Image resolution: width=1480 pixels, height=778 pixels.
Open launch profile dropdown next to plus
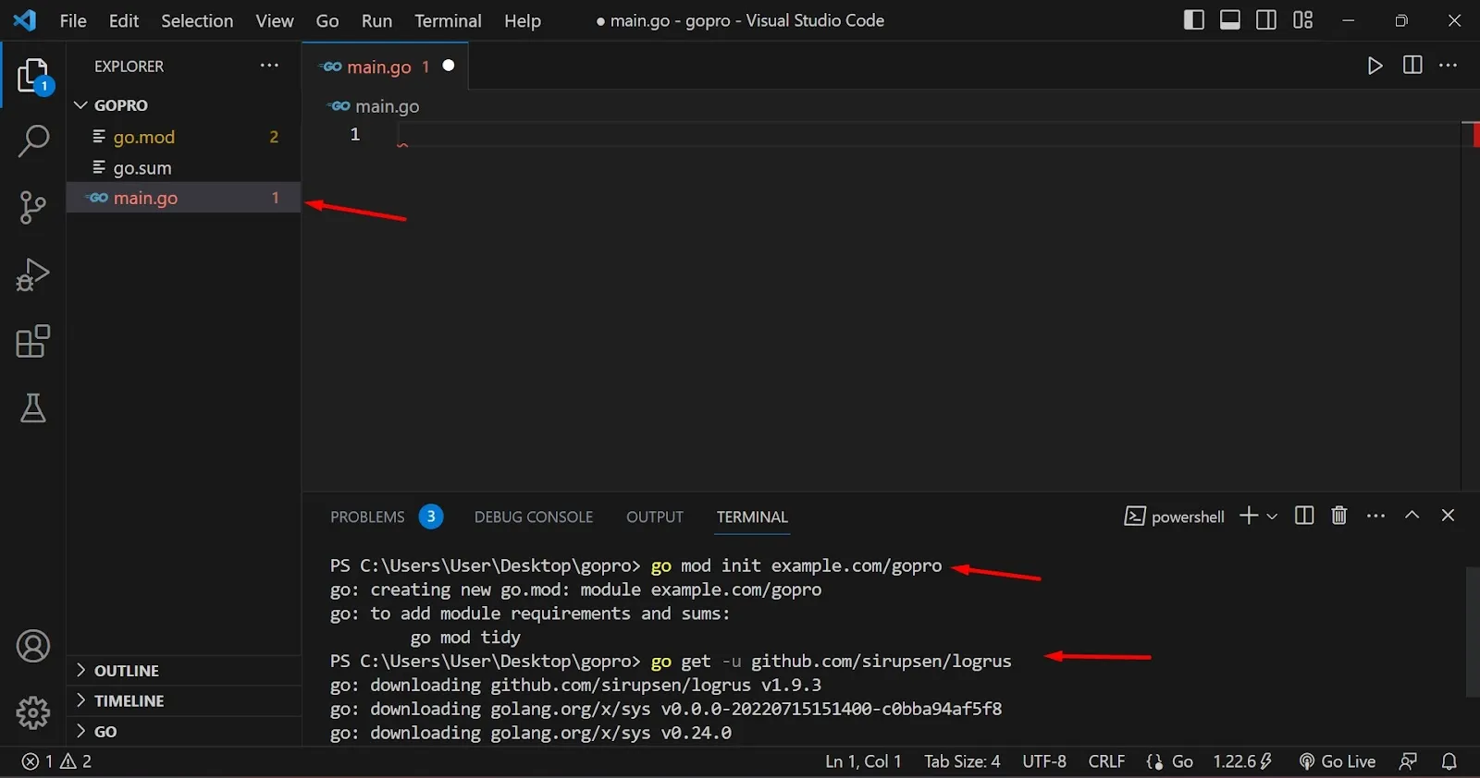click(1272, 517)
